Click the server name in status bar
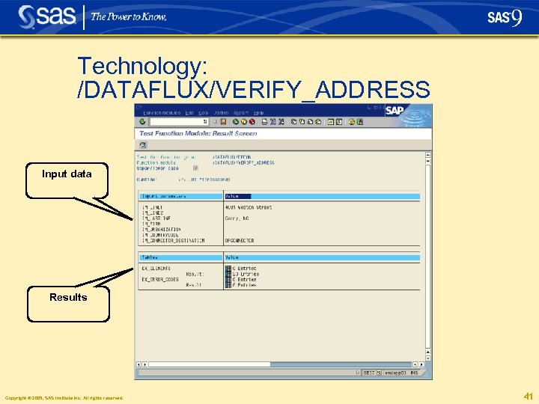The height and width of the screenshot is (404, 539). click(x=395, y=373)
